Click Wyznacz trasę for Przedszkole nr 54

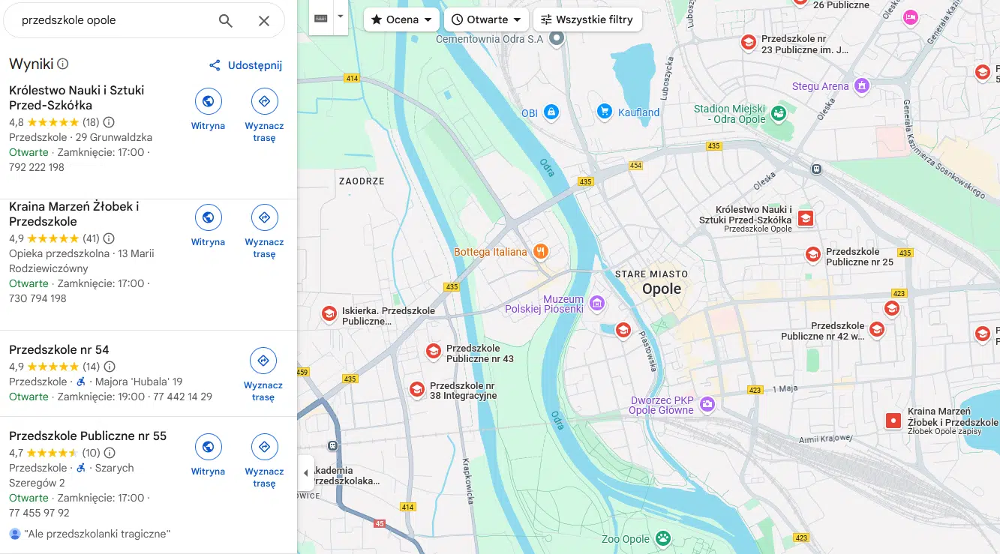pyautogui.click(x=263, y=375)
